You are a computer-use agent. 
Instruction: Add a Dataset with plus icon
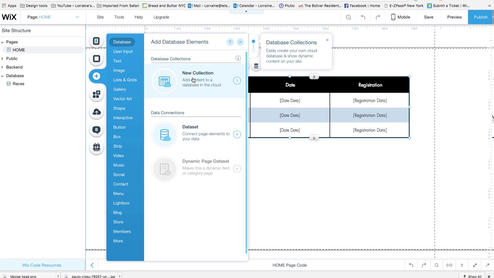click(x=237, y=134)
